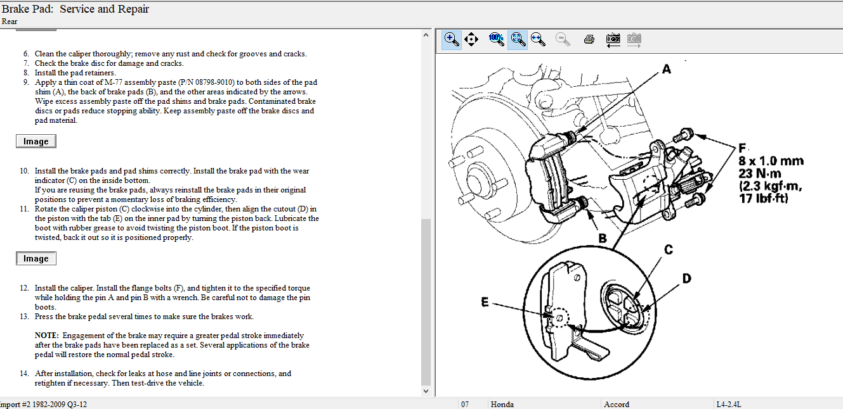The image size is (843, 409).
Task: Click Honda in the status bar
Action: tap(502, 404)
